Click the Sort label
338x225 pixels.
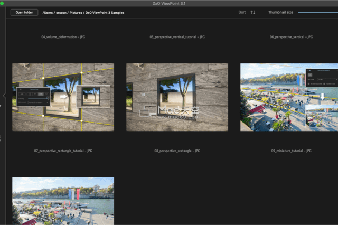(242, 12)
